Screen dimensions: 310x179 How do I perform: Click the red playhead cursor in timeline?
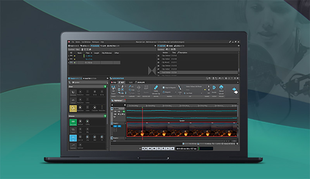(x=142, y=123)
